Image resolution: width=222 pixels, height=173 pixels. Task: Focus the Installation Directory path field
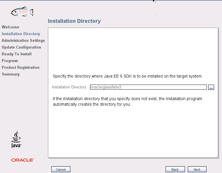(148, 87)
